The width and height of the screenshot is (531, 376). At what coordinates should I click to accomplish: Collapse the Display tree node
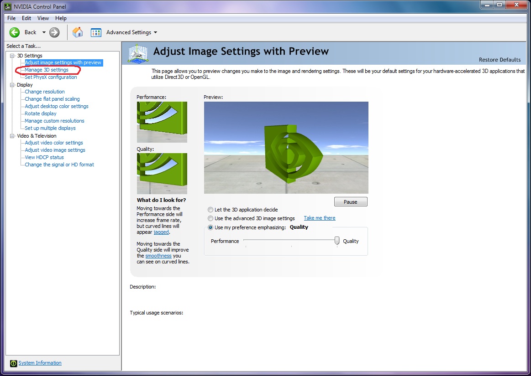point(12,85)
